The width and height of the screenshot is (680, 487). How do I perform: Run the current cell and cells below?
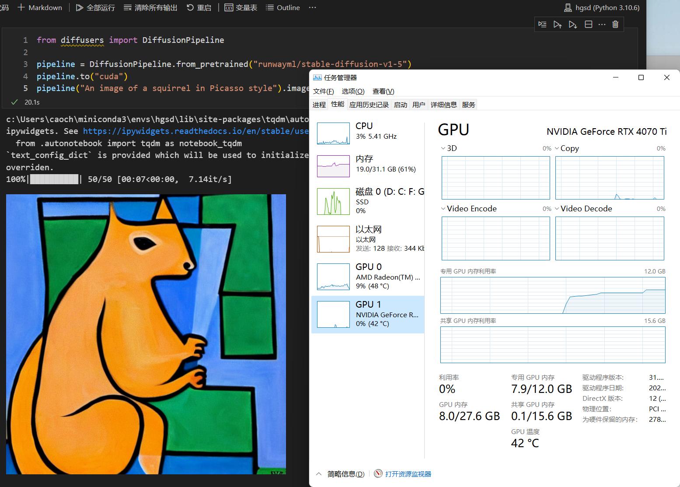[573, 25]
